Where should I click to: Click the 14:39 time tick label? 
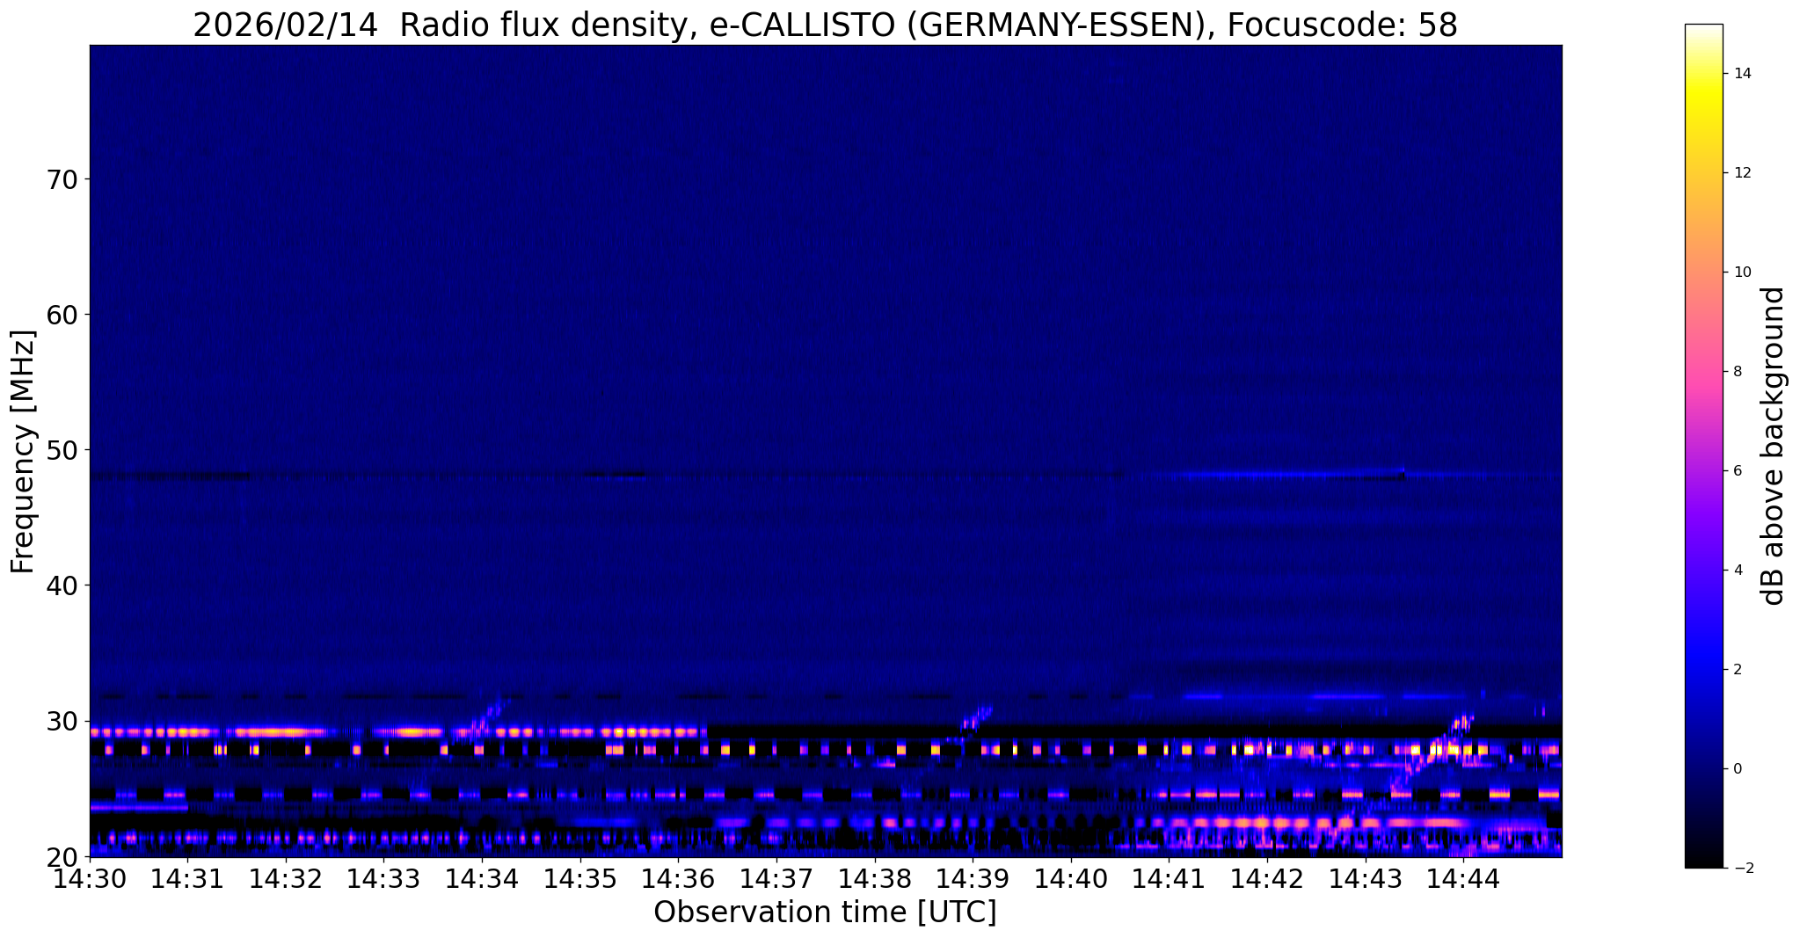point(973,878)
